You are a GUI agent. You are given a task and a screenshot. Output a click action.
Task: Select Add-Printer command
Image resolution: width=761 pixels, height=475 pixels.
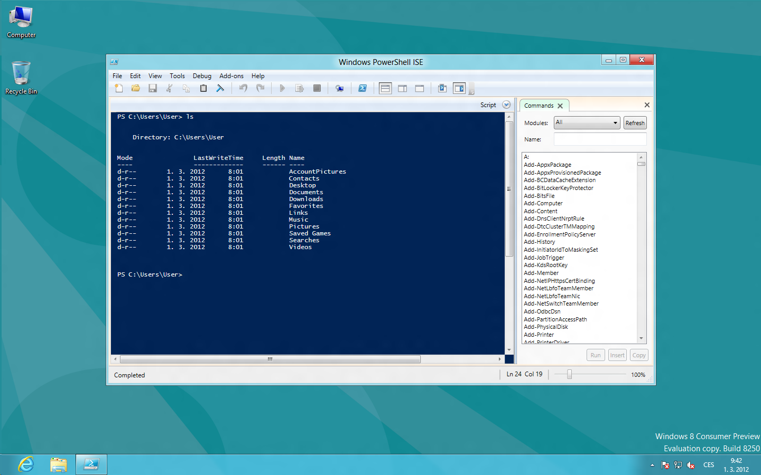click(x=539, y=335)
